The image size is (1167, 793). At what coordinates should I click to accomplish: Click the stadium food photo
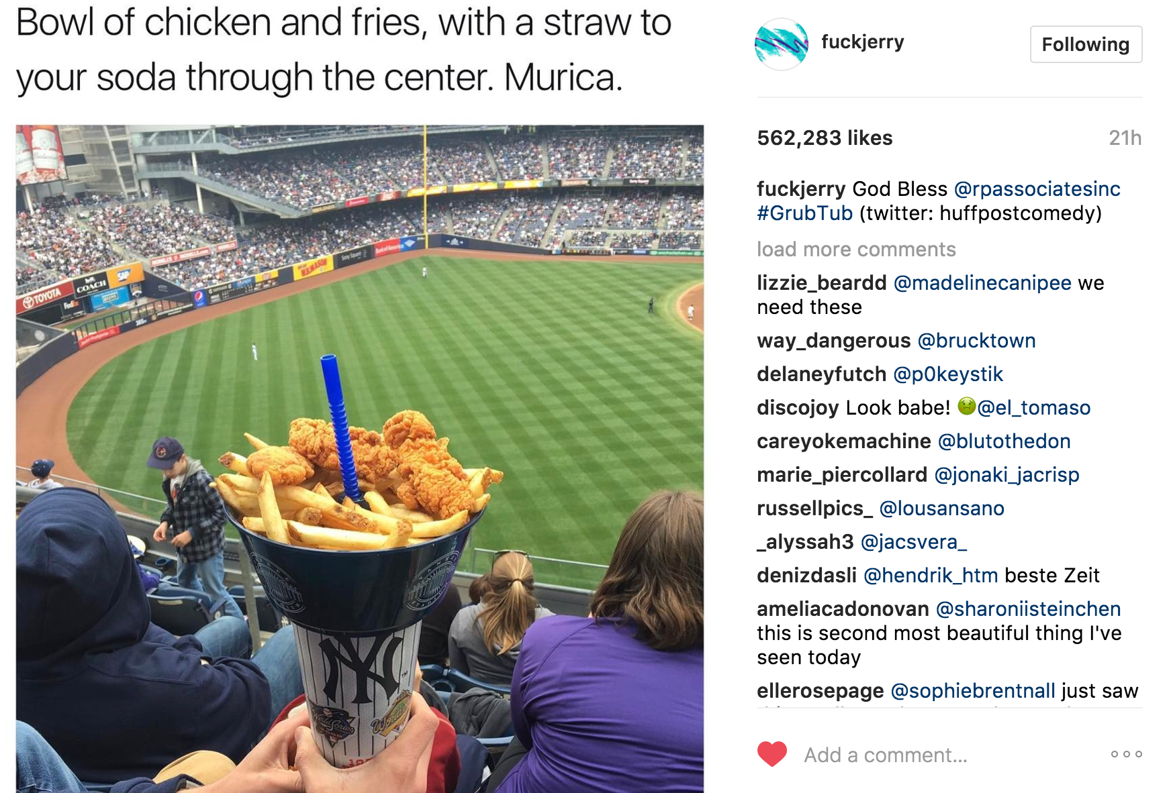(360, 458)
